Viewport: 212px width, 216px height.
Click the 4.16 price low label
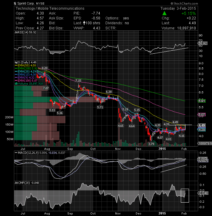pos(181,136)
